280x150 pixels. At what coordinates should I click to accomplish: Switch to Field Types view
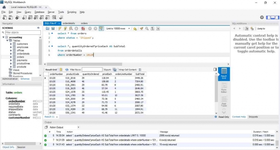pos(224,102)
